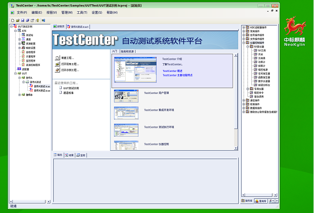Click the New file toolbar icon

[x=12, y=20]
